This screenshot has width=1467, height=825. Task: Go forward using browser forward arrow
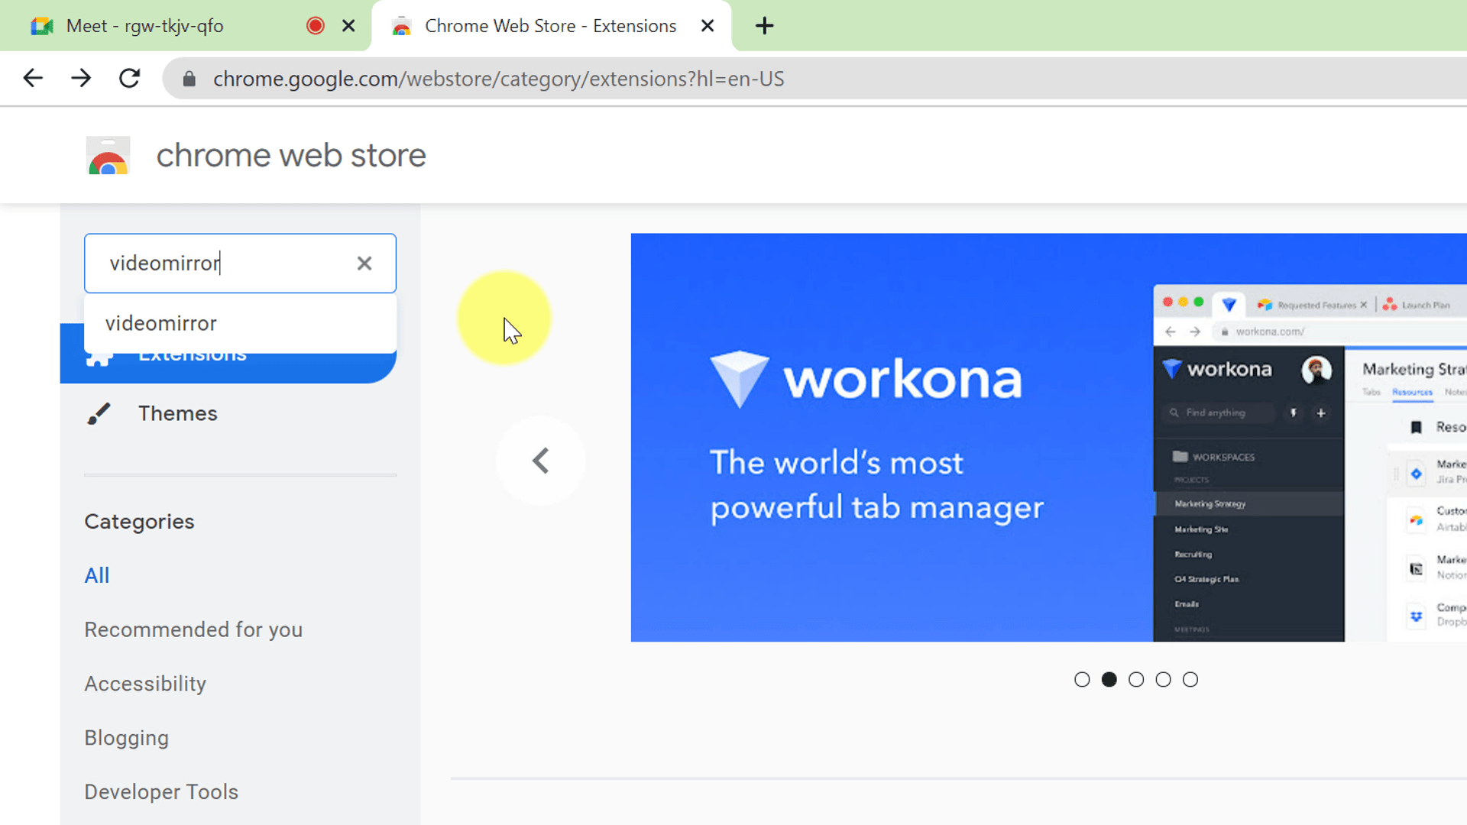pos(81,78)
